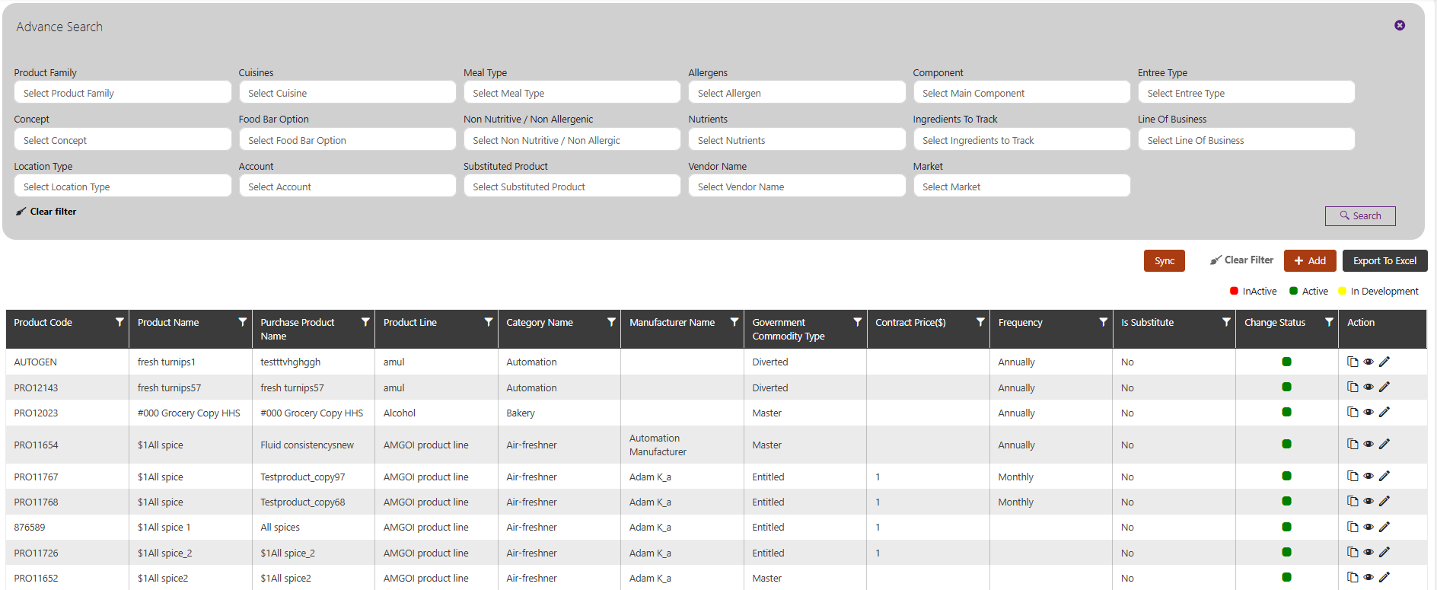Open the Select Account field

(x=347, y=187)
